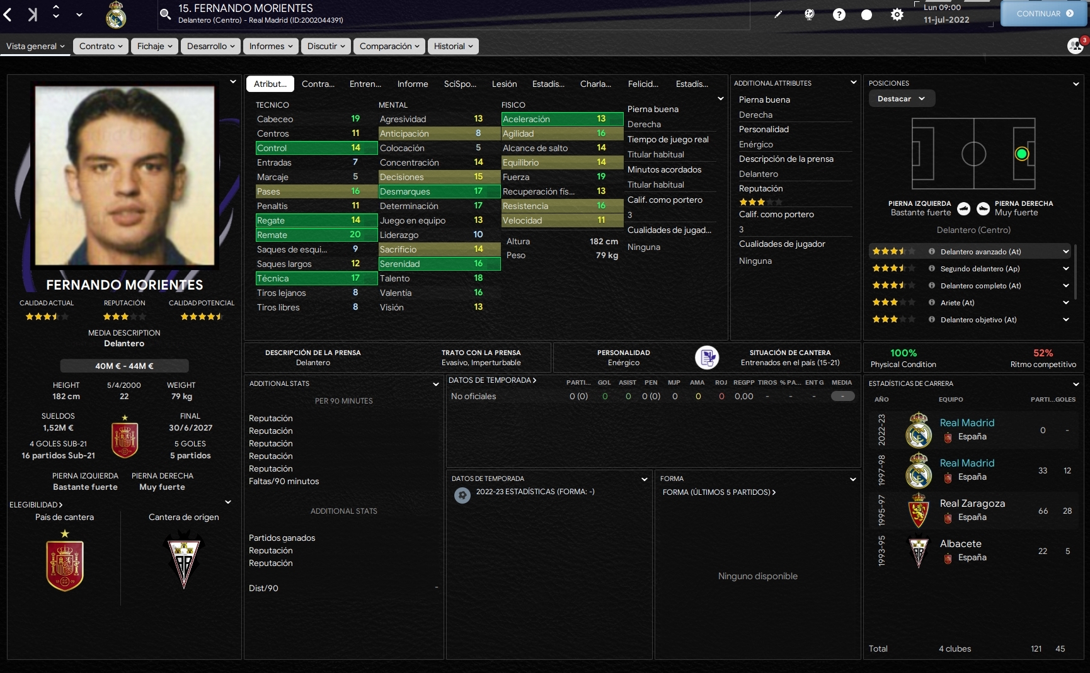Open the notifications icon with red badge

tap(1076, 45)
